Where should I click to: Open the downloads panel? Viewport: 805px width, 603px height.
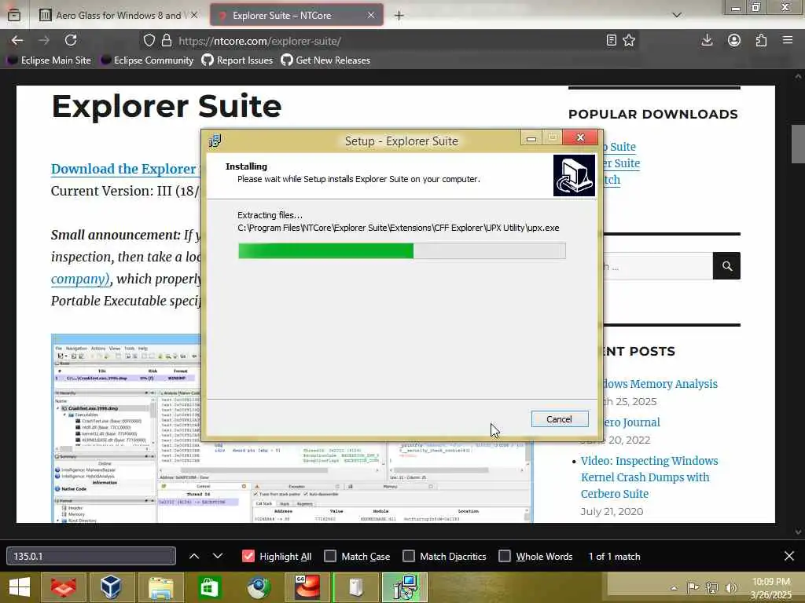click(707, 41)
